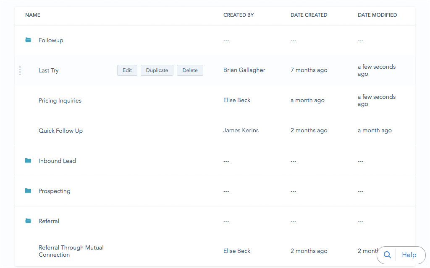Sort by the CREATED BY column header
The width and height of the screenshot is (430, 268).
coord(239,15)
